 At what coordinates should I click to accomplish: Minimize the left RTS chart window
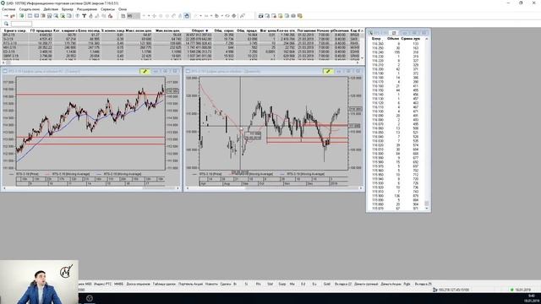click(156, 71)
